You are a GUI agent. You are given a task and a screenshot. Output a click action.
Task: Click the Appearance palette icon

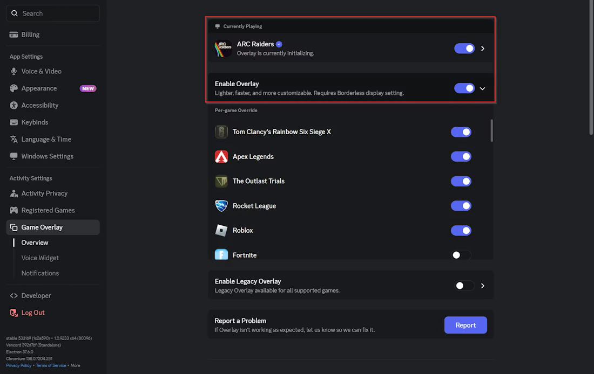click(x=13, y=88)
